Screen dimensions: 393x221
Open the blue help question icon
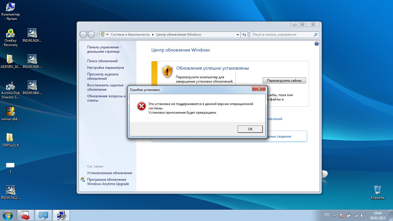[x=317, y=44]
